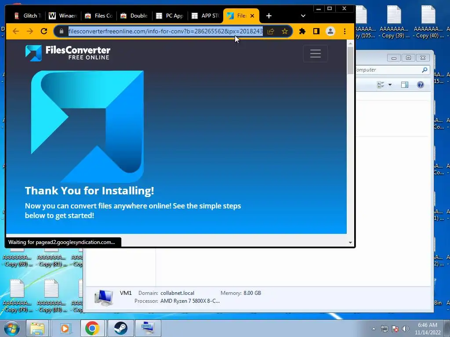Open the tab search chevron
The height and width of the screenshot is (337, 450).
pyautogui.click(x=303, y=16)
